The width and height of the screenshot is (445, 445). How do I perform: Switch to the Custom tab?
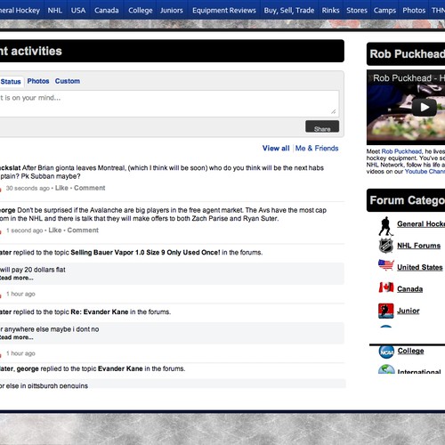(68, 81)
